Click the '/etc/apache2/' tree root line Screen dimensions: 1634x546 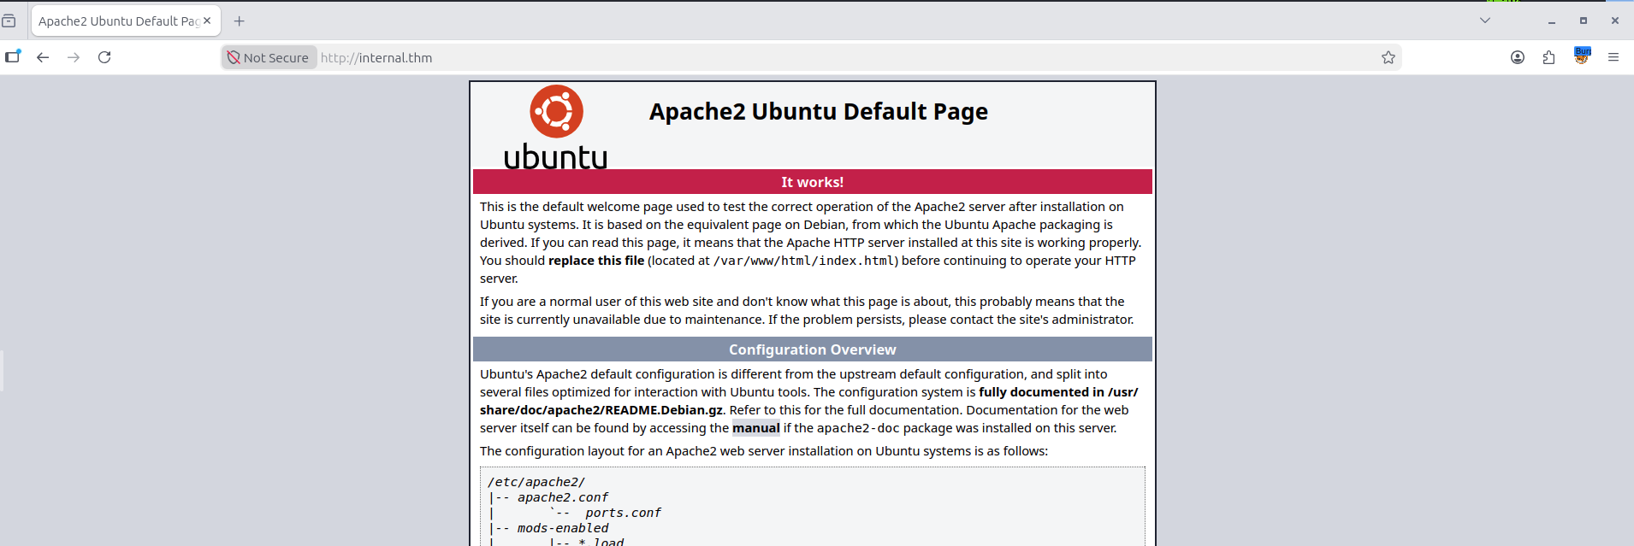click(536, 482)
